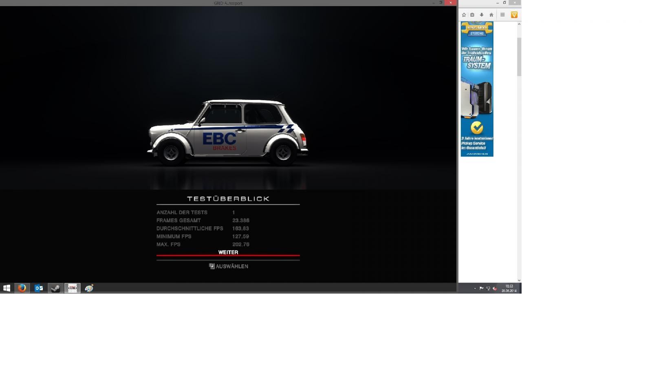Open the taskbar clock and date
Image resolution: width=652 pixels, height=367 pixels.
tap(509, 288)
